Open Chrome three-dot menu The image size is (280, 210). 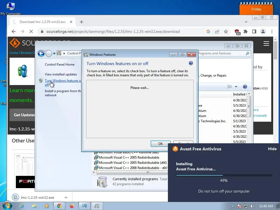[x=272, y=31]
